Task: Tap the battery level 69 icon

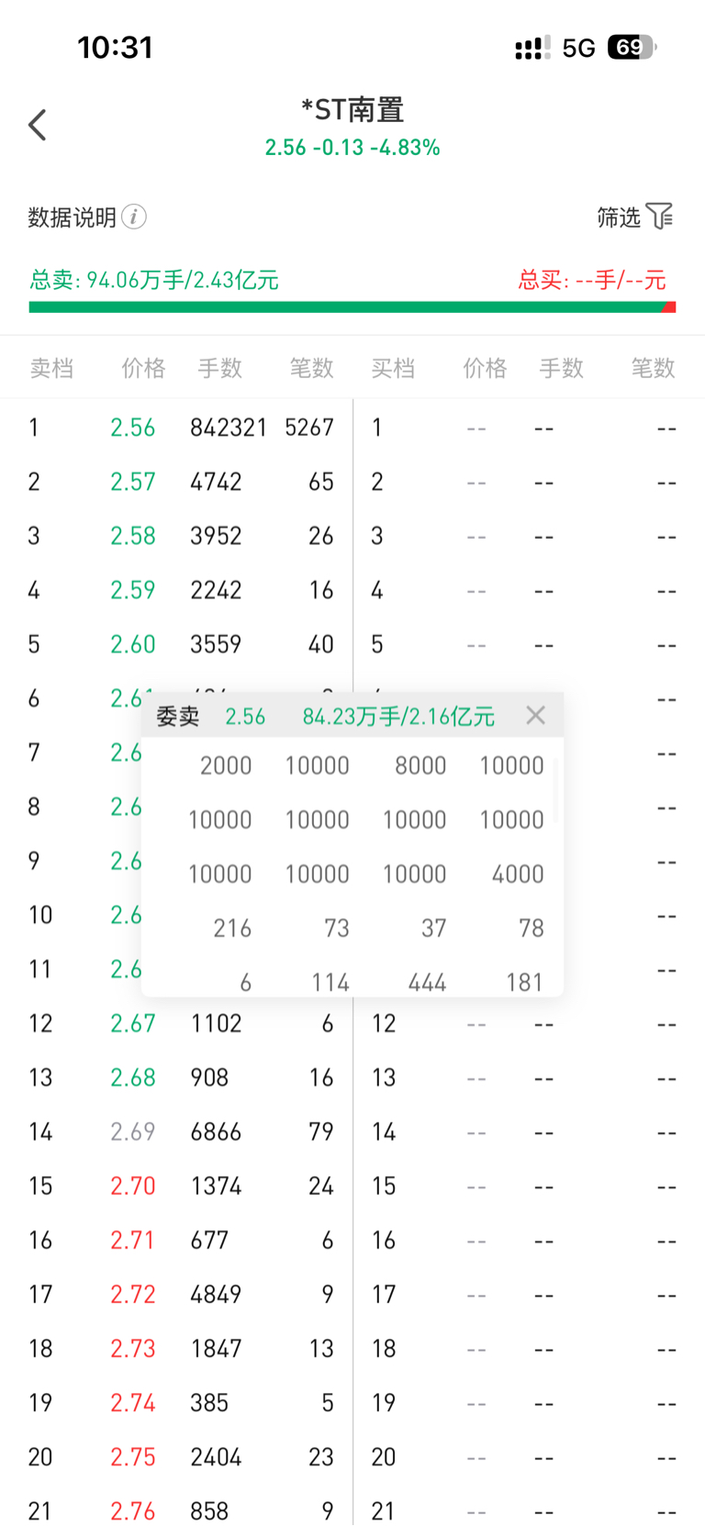Action: [632, 47]
